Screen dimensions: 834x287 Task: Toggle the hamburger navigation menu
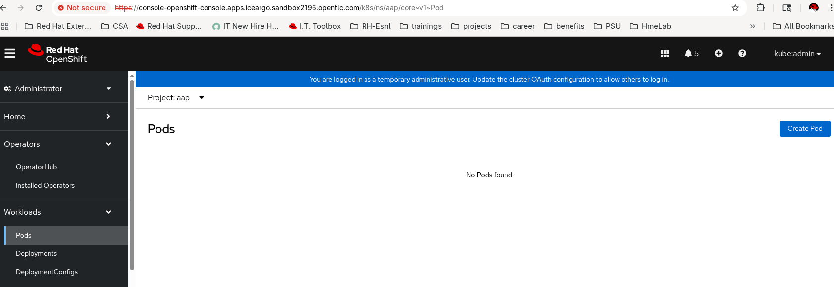10,53
